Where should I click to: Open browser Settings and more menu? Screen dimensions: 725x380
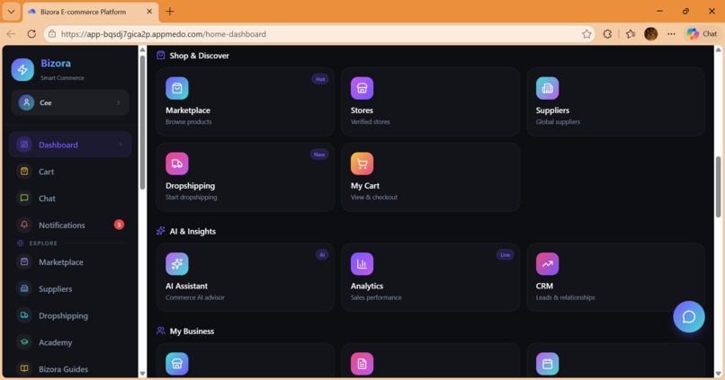click(x=671, y=34)
